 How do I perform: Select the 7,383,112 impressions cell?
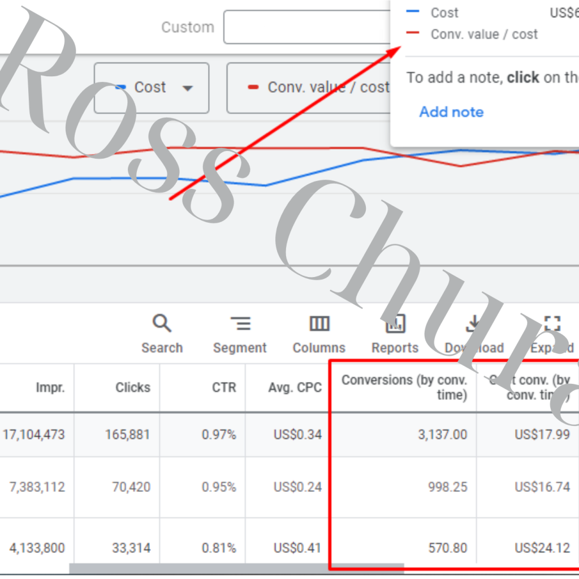(37, 487)
